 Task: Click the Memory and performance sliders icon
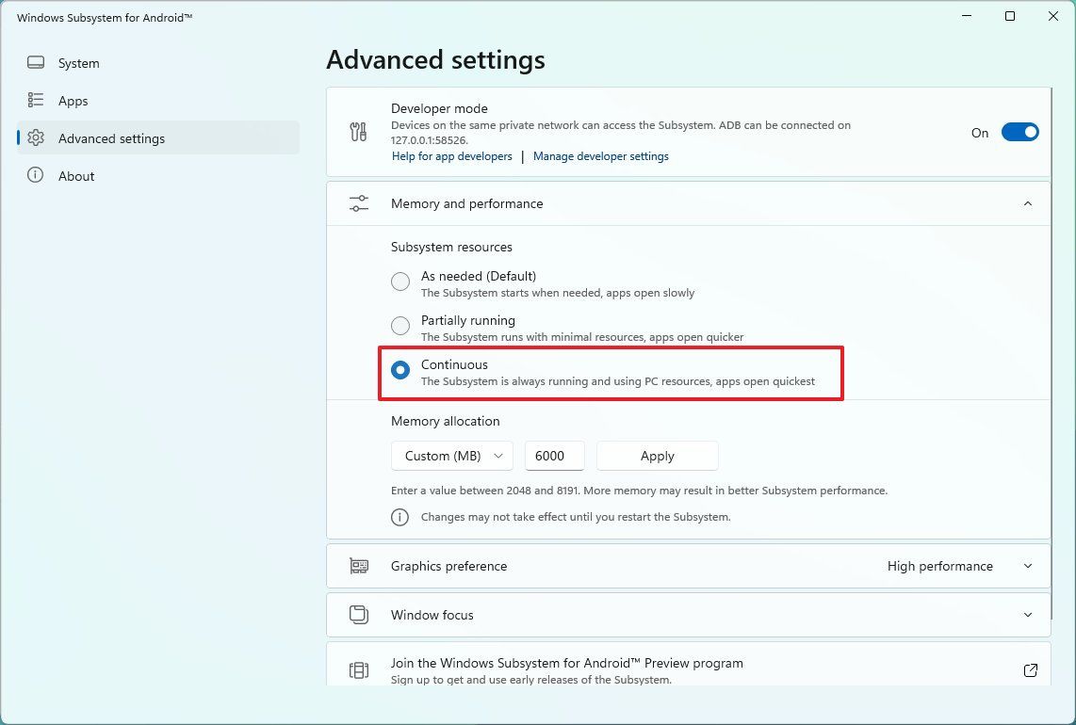358,202
